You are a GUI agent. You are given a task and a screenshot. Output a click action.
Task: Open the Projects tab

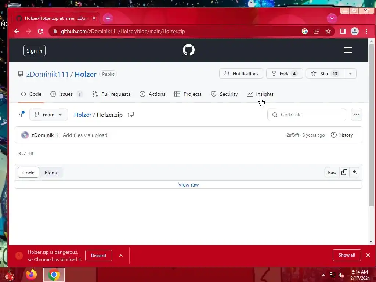pyautogui.click(x=188, y=94)
